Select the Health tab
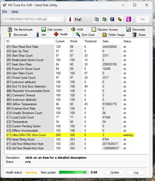The width and height of the screenshot is (155, 181). click(61, 34)
